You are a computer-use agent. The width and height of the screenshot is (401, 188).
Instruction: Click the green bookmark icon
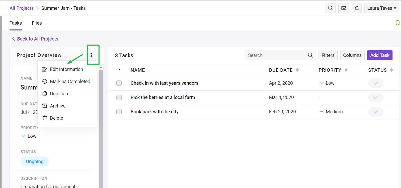pyautogui.click(x=398, y=23)
